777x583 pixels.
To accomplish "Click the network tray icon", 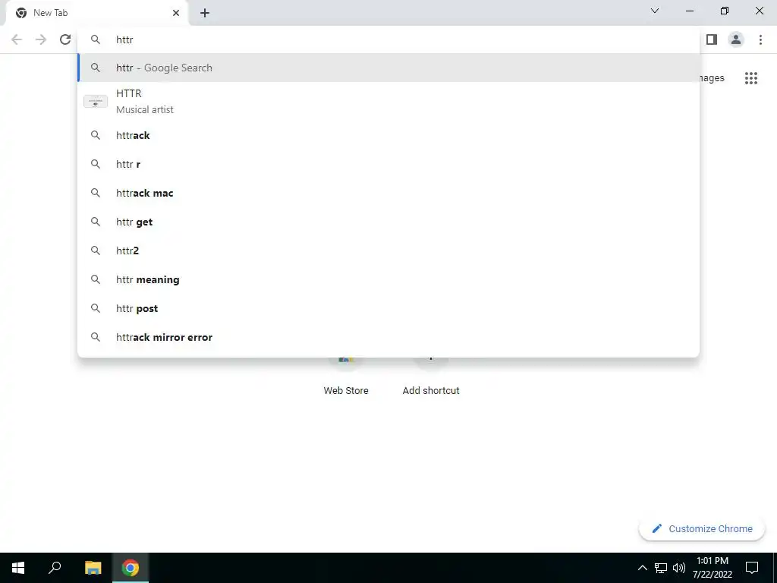I will tap(661, 568).
